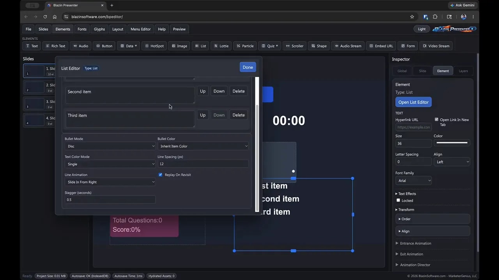Image resolution: width=499 pixels, height=280 pixels.
Task: Insert a Shape element
Action: (x=319, y=46)
